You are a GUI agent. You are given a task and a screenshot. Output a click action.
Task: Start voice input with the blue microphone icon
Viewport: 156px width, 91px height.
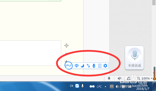click(94, 66)
